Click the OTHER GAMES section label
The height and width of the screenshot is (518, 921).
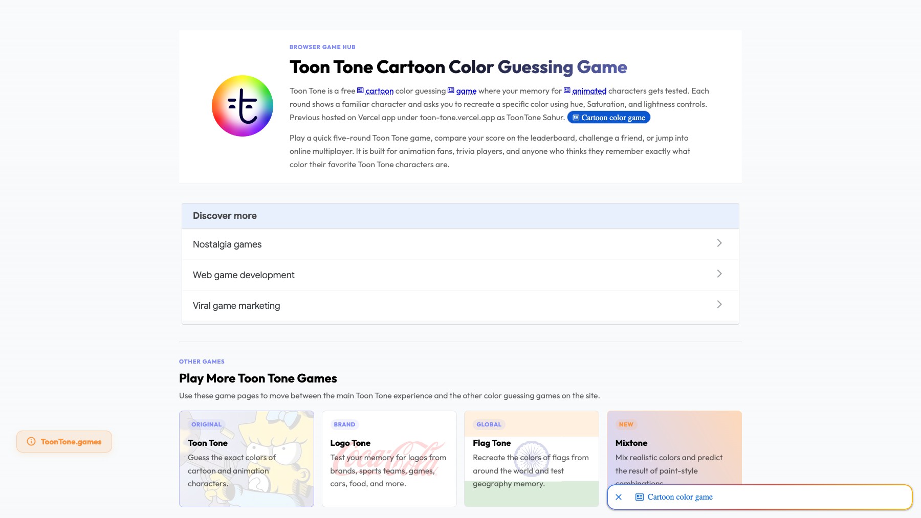(202, 362)
